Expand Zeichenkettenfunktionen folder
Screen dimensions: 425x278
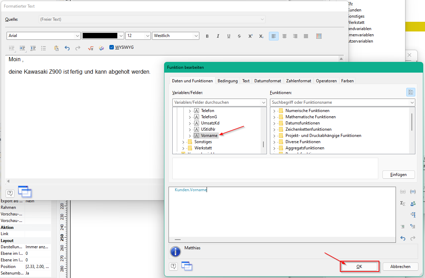pos(274,129)
